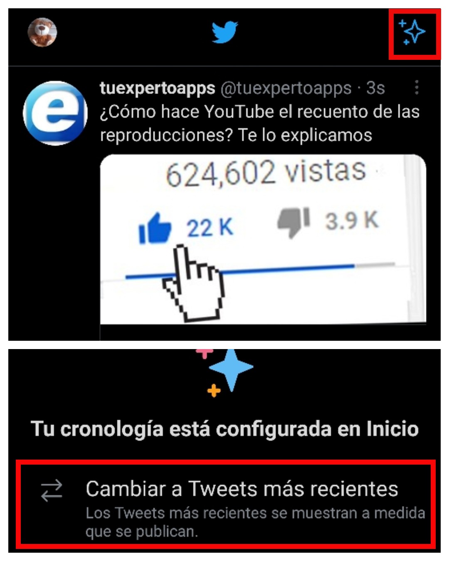Open profile avatar with teddy bear
This screenshot has width=449, height=561.
tap(42, 32)
